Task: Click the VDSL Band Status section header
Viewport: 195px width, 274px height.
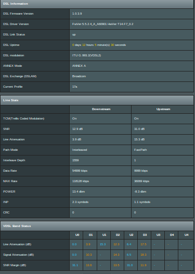Action: tap(97, 226)
